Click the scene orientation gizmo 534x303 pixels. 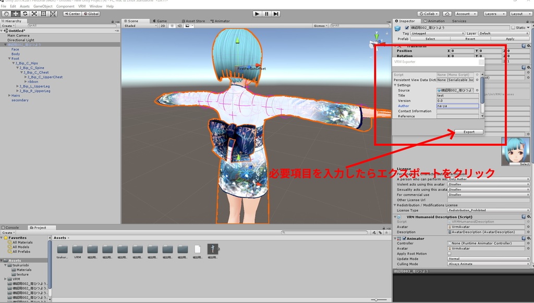(377, 42)
